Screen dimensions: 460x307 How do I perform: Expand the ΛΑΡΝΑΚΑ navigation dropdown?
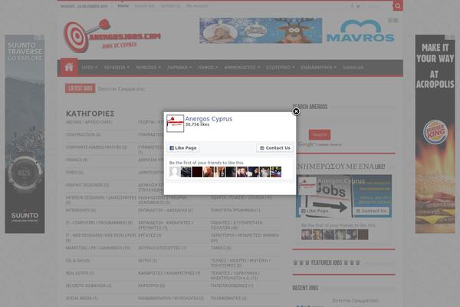[x=179, y=68]
